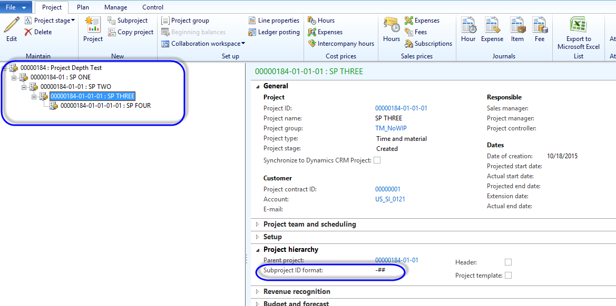Open the File menu
The image size is (616, 306).
point(16,7)
